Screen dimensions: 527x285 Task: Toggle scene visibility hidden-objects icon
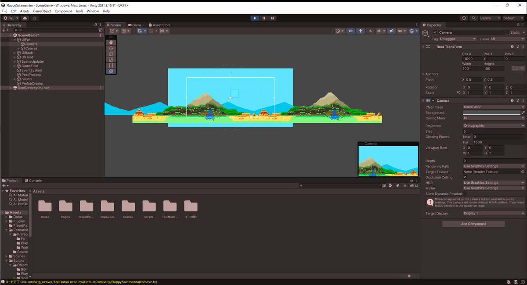[391, 31]
